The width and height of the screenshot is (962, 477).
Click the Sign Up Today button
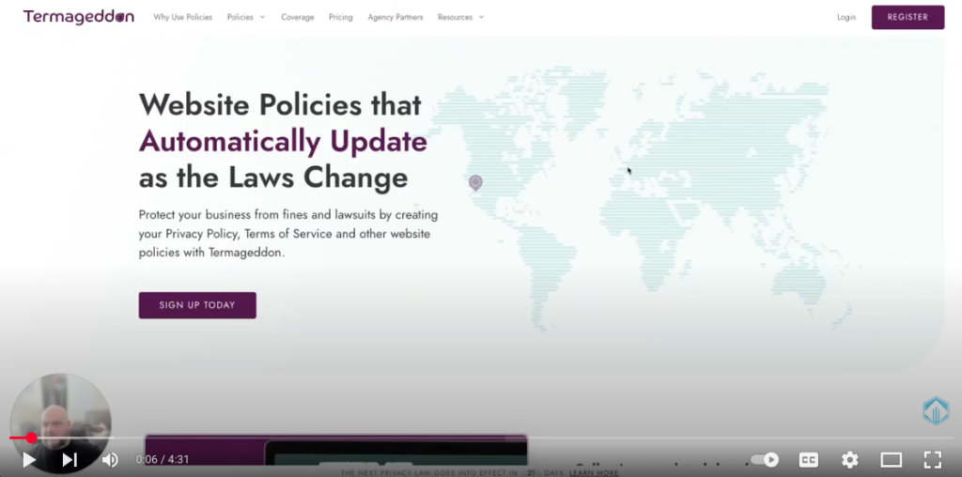point(197,305)
